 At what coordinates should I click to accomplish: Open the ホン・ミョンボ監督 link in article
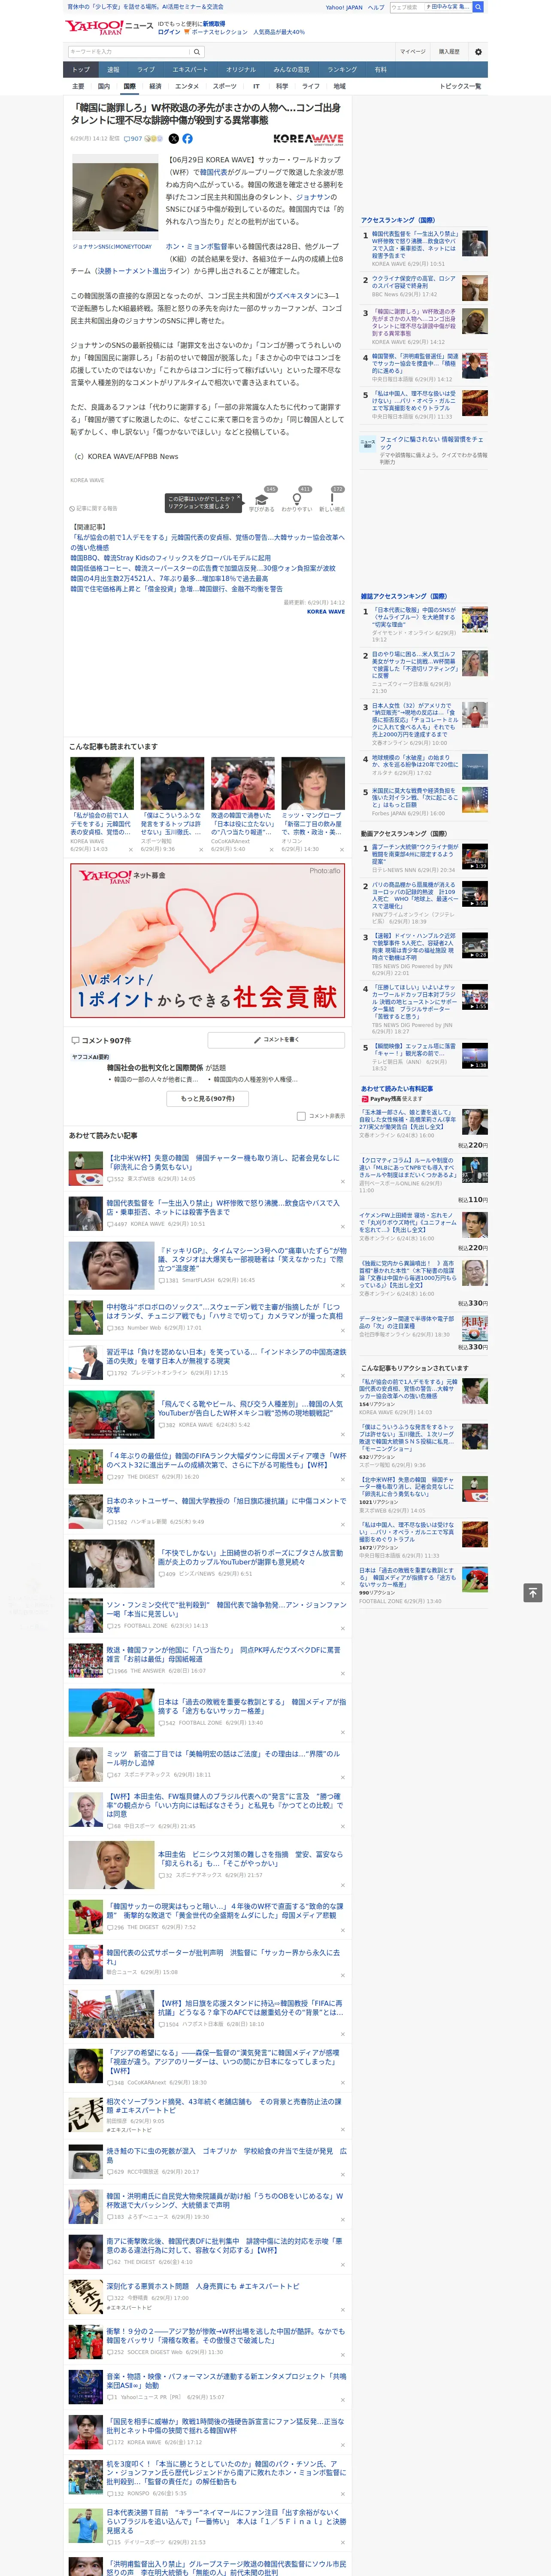pos(198,246)
